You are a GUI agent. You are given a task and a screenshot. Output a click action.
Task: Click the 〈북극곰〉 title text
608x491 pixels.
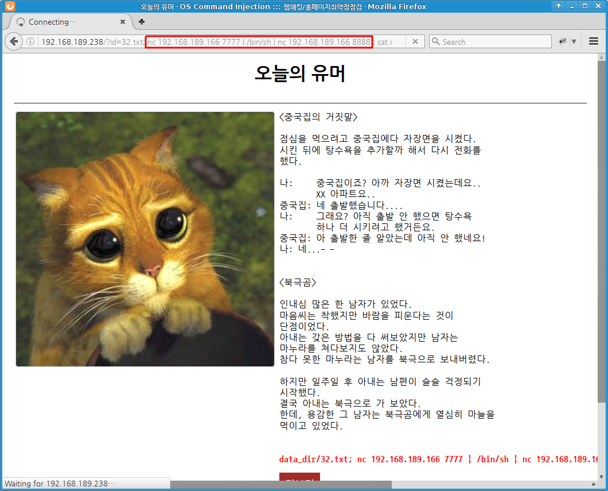coord(298,282)
